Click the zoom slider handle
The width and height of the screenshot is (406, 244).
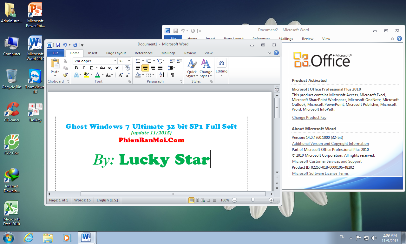point(253,200)
